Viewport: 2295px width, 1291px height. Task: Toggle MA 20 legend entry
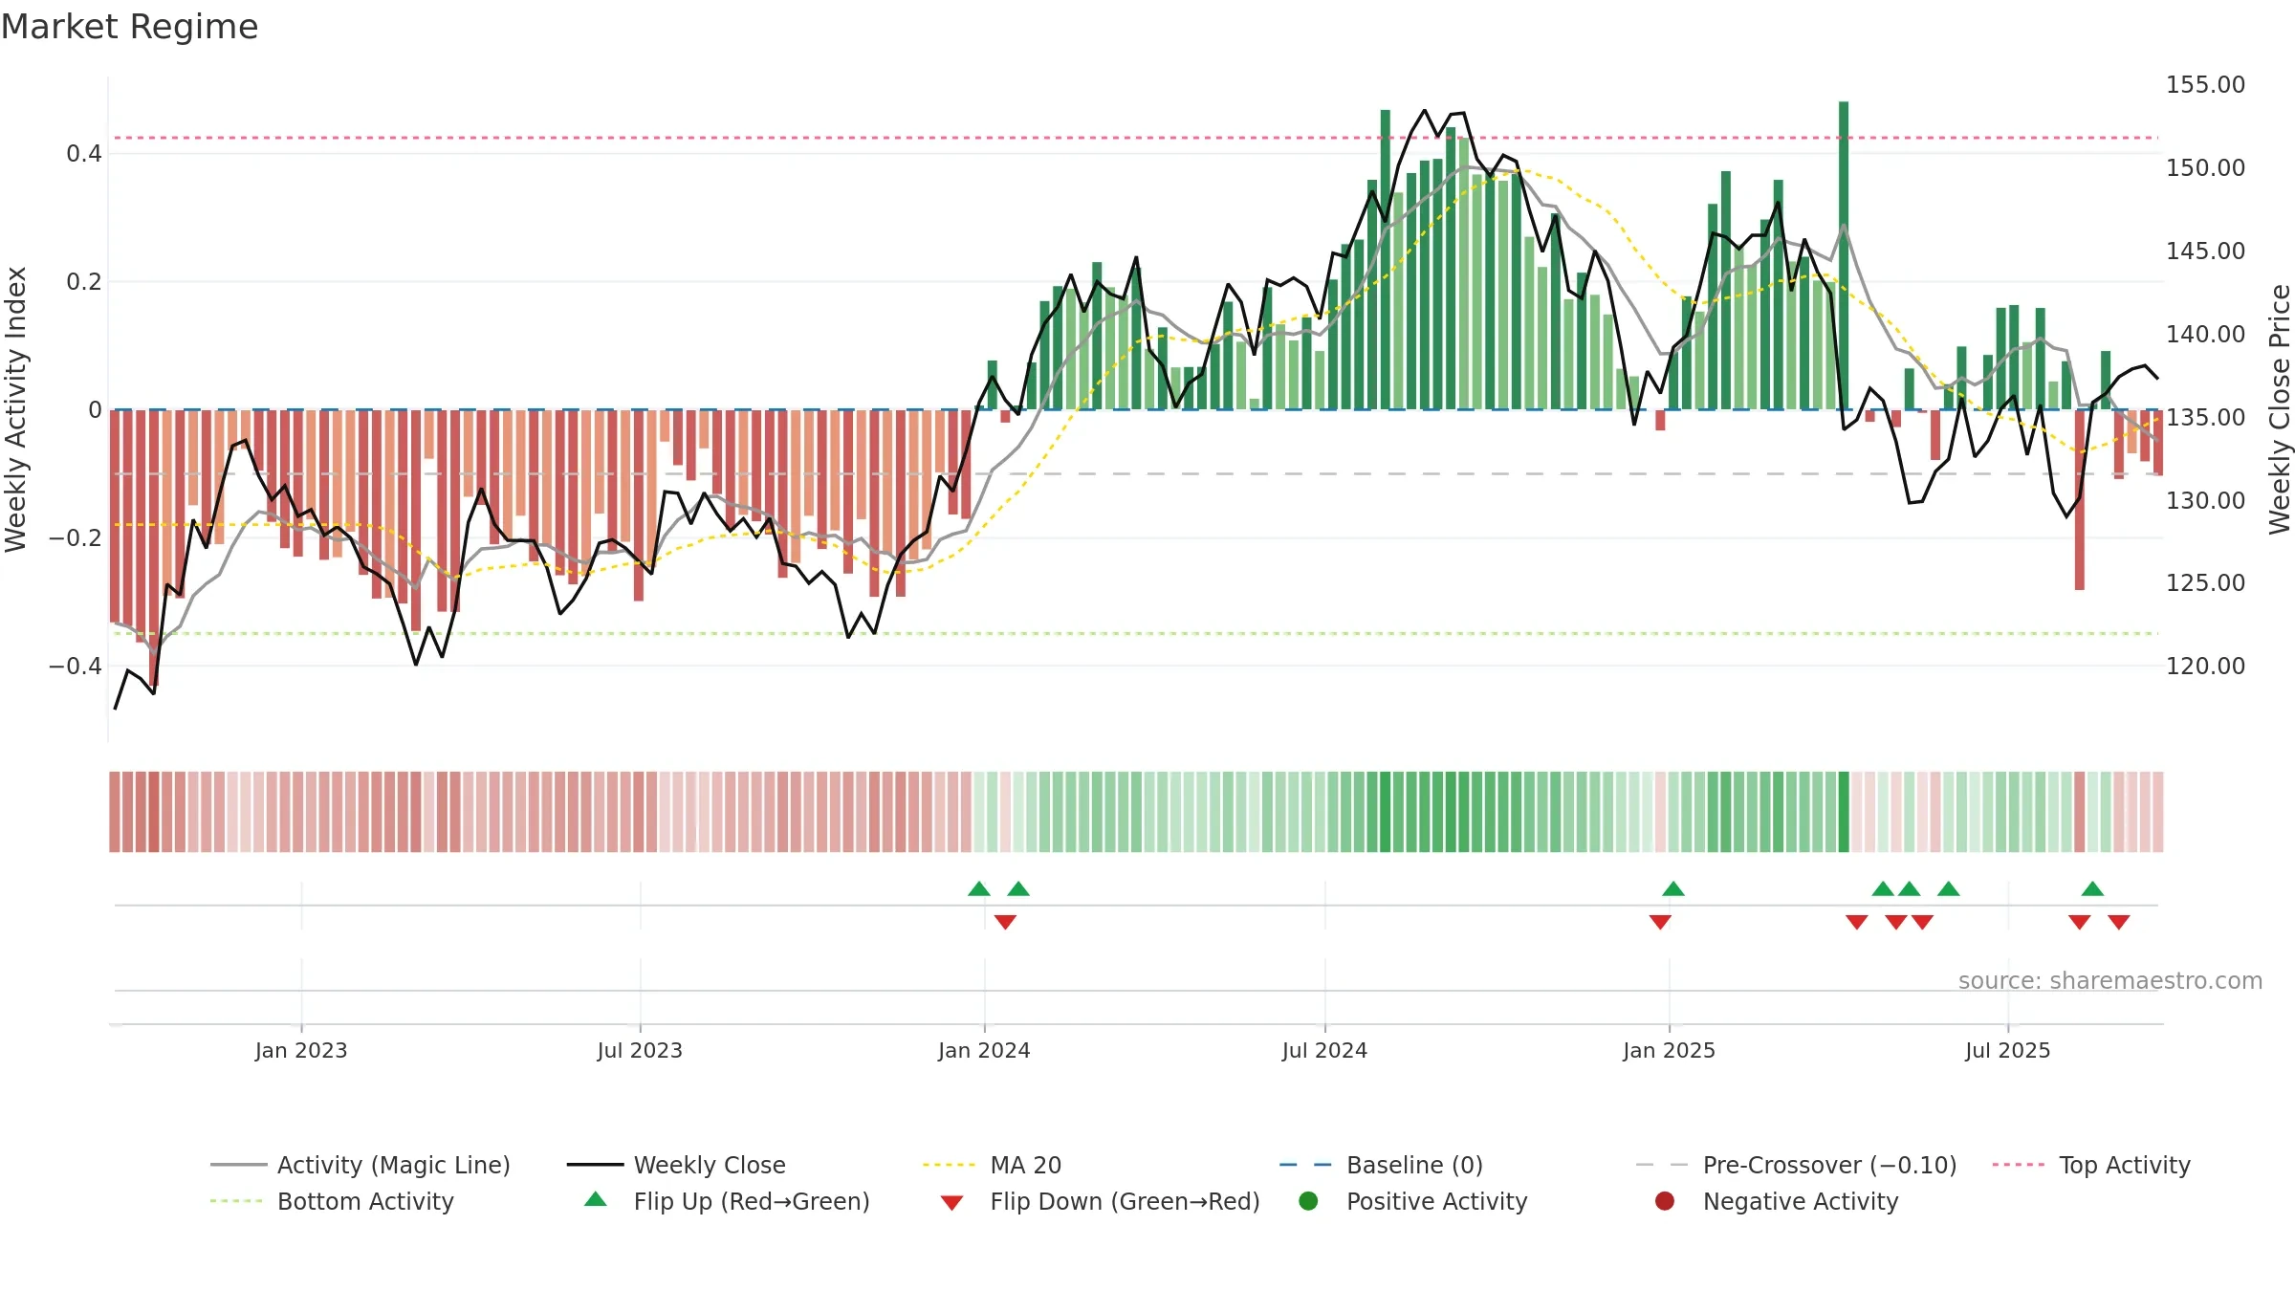992,1165
